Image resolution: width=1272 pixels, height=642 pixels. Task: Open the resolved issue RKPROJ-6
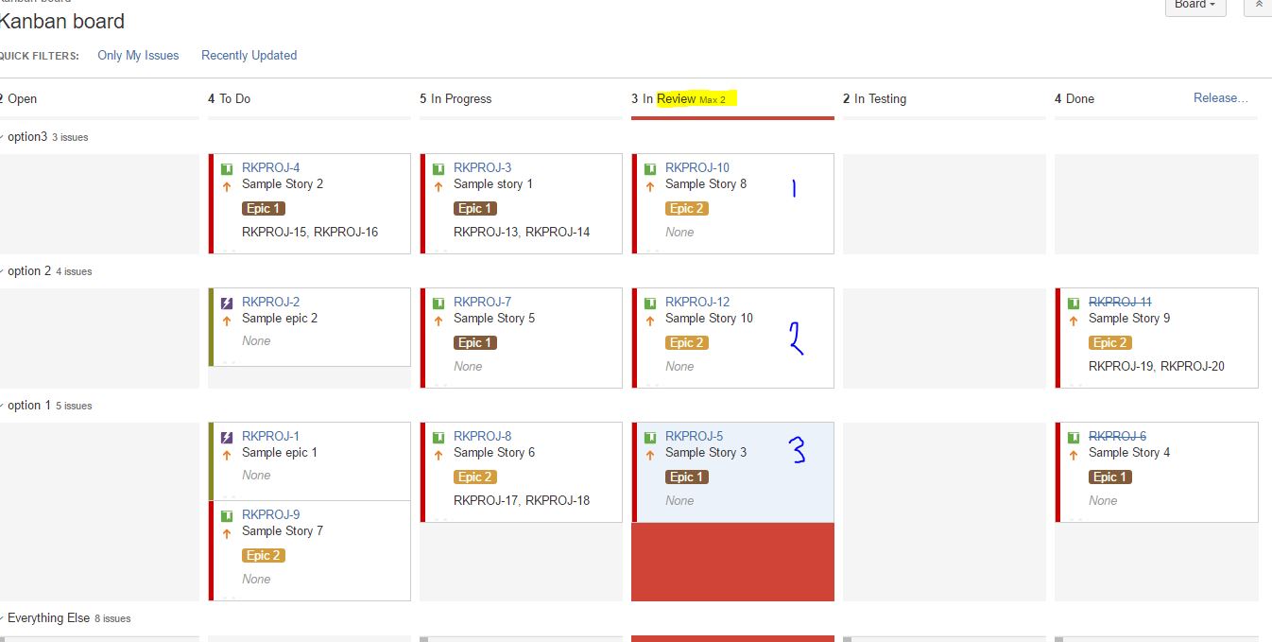click(1118, 436)
